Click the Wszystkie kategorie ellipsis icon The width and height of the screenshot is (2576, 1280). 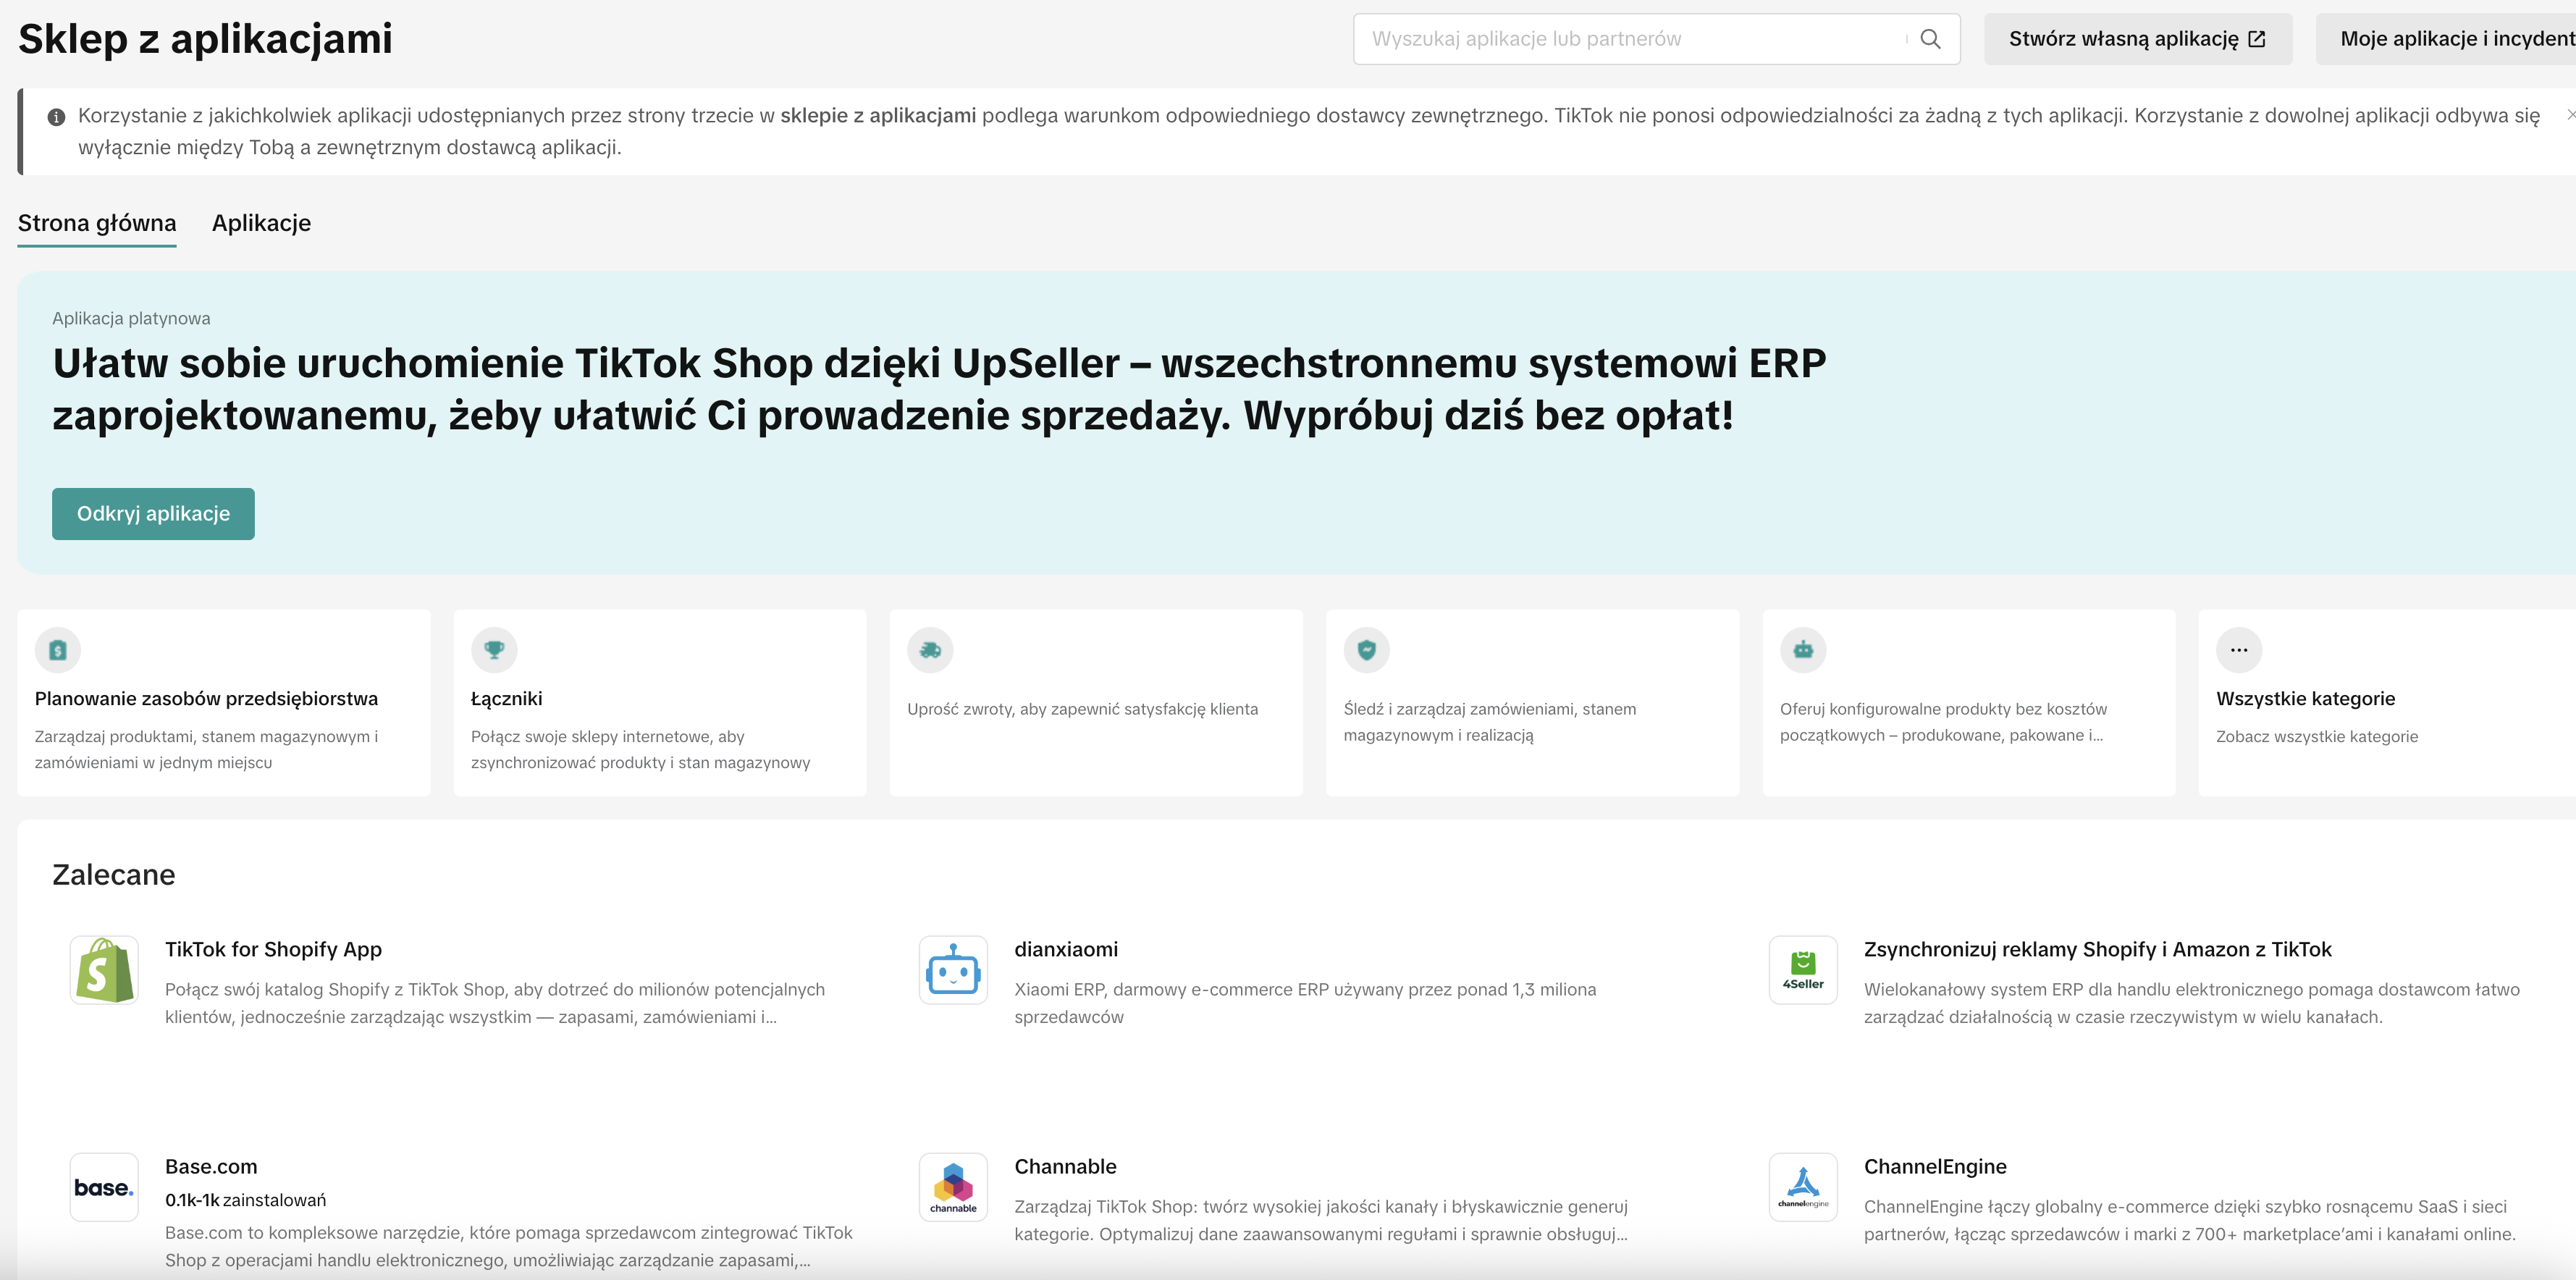pos(2239,650)
